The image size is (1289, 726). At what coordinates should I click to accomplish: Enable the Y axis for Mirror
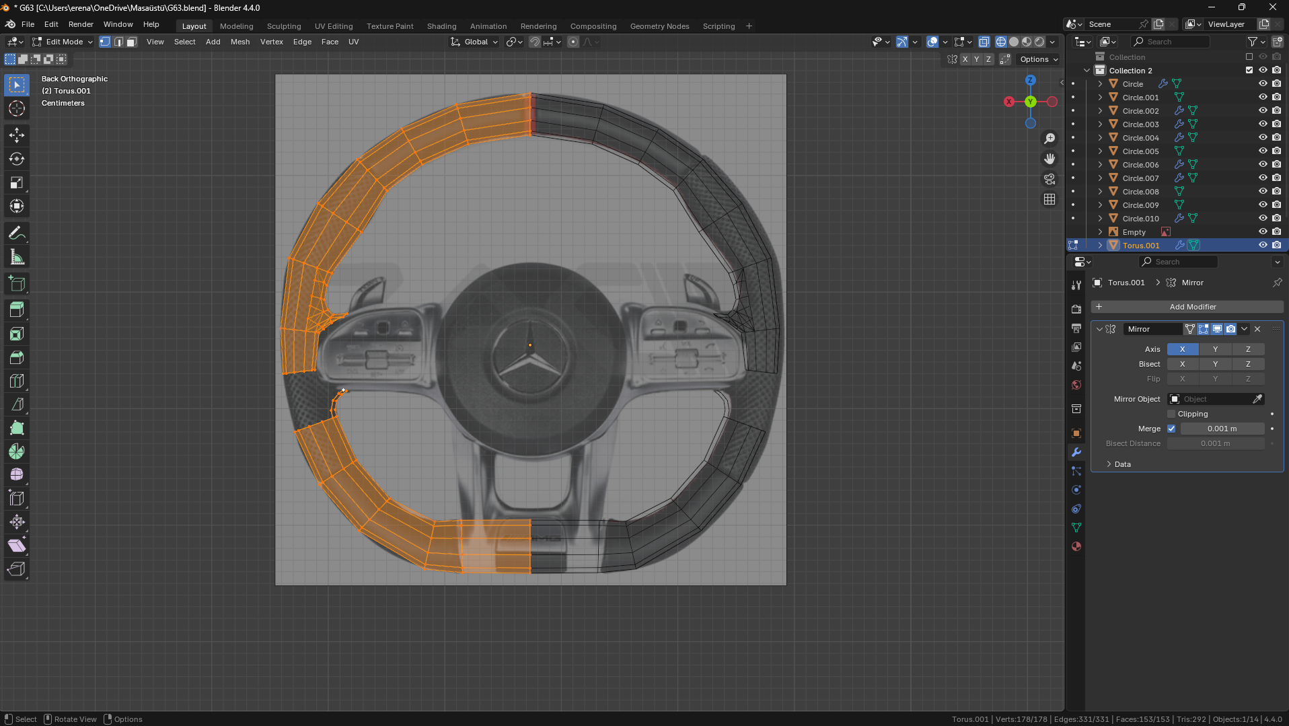[x=1215, y=349]
